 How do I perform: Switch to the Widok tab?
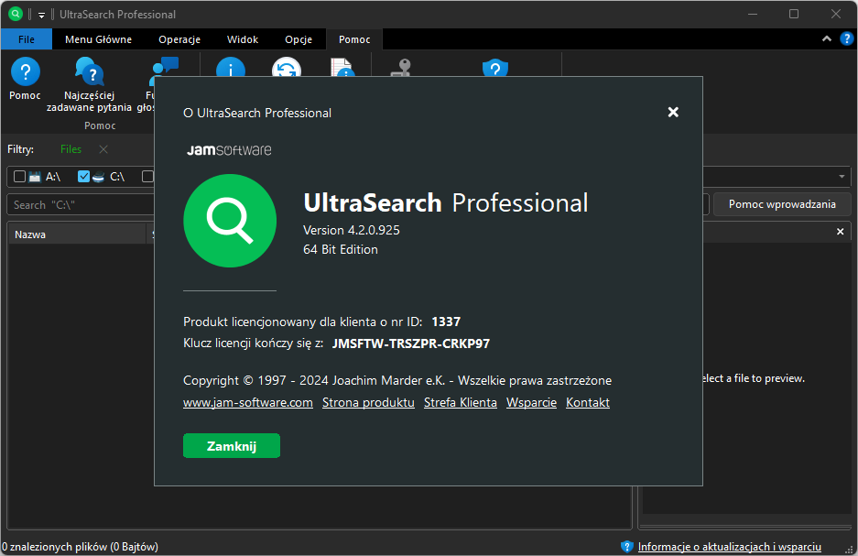tap(243, 39)
